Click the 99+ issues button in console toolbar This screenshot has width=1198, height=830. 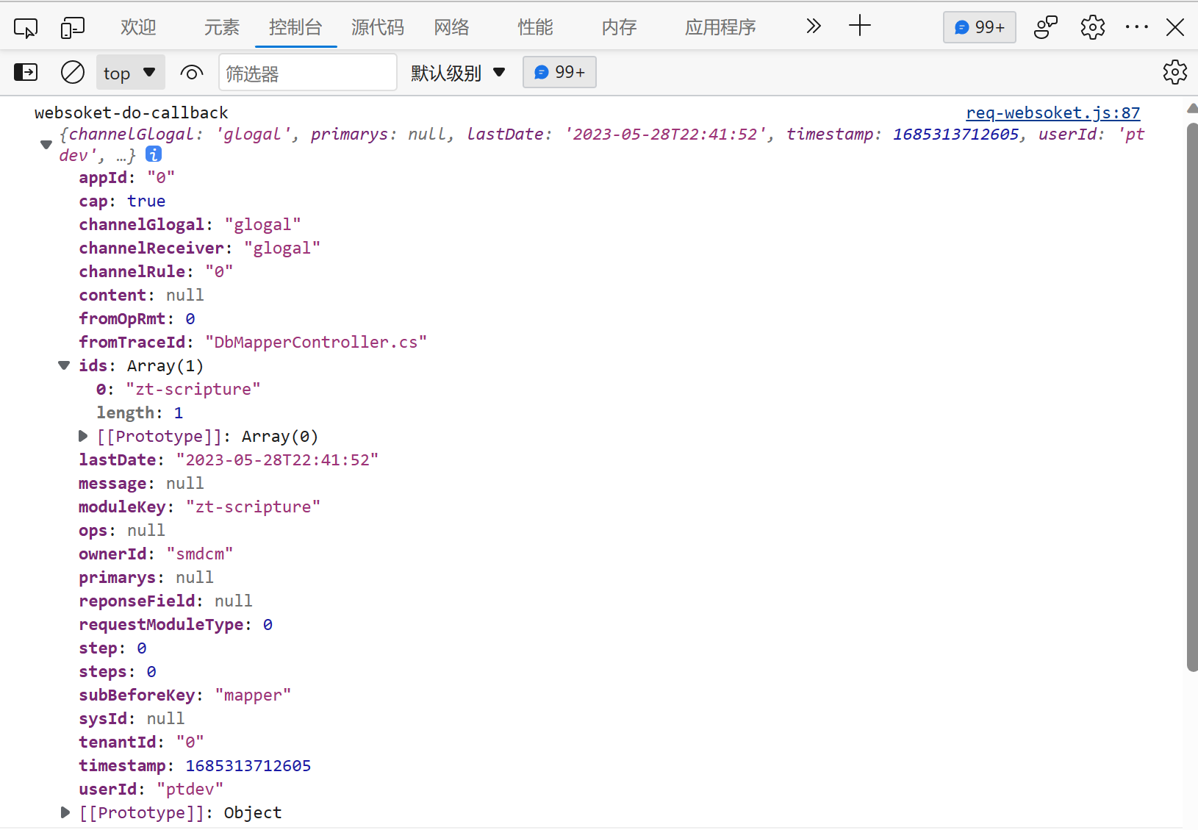pyautogui.click(x=559, y=72)
